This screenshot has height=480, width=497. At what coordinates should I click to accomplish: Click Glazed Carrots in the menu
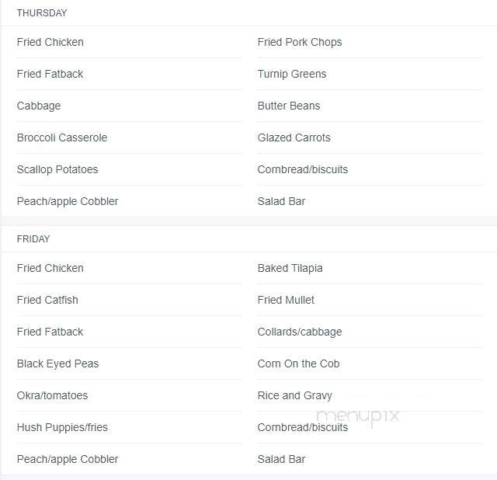pos(294,137)
